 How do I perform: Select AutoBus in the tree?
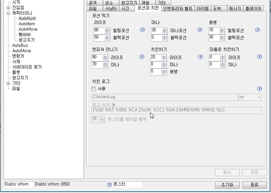pos(20,46)
